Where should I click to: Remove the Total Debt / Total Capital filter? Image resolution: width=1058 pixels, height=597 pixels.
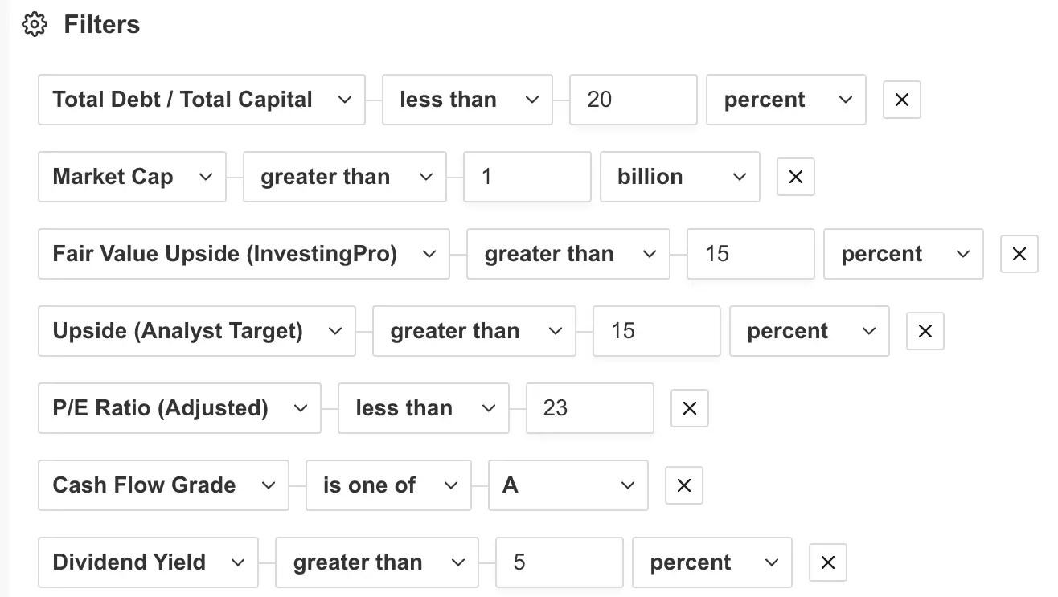[x=902, y=100]
